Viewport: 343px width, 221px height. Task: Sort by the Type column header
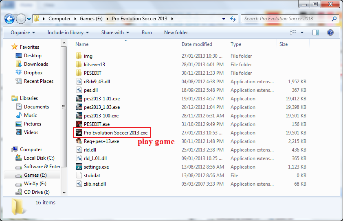(x=236, y=44)
